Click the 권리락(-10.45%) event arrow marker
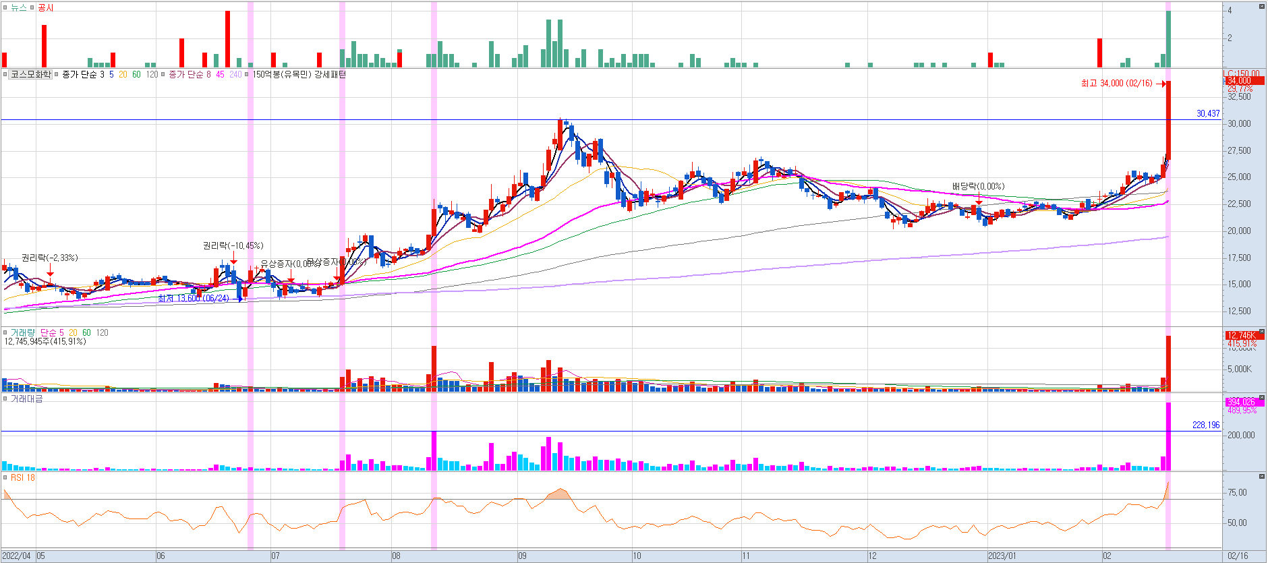Image resolution: width=1268 pixels, height=563 pixels. pyautogui.click(x=233, y=258)
